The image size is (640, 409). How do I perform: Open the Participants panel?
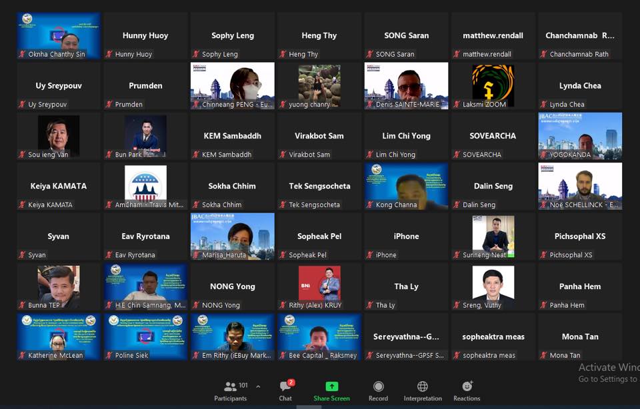pos(230,390)
